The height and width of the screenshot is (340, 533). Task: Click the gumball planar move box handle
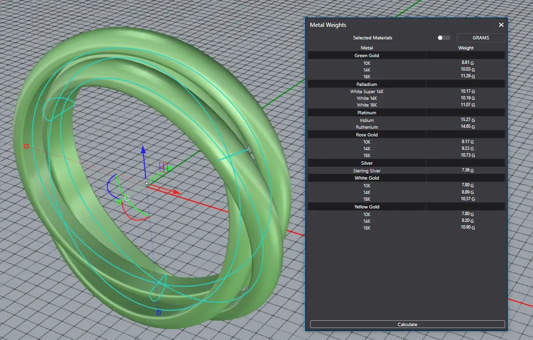click(162, 167)
